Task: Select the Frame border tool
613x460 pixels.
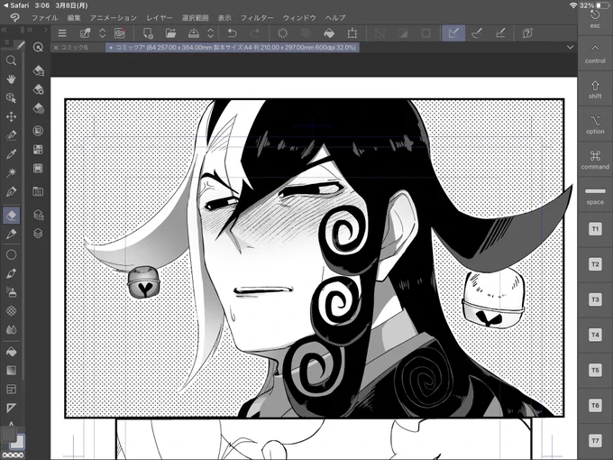Action: point(12,390)
